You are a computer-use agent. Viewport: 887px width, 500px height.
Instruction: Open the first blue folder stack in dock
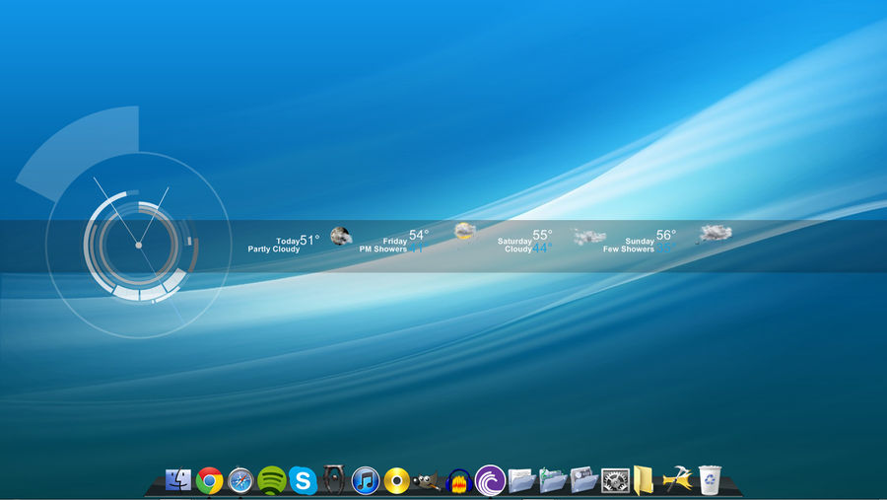521,480
